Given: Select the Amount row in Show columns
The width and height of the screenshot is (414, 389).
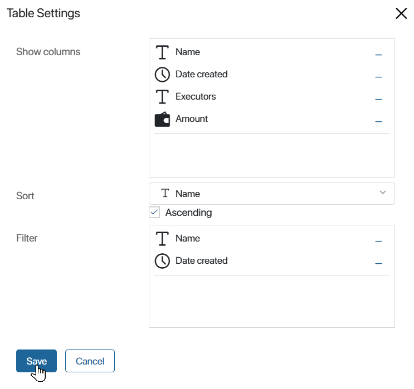Looking at the screenshot, I should click(x=272, y=119).
